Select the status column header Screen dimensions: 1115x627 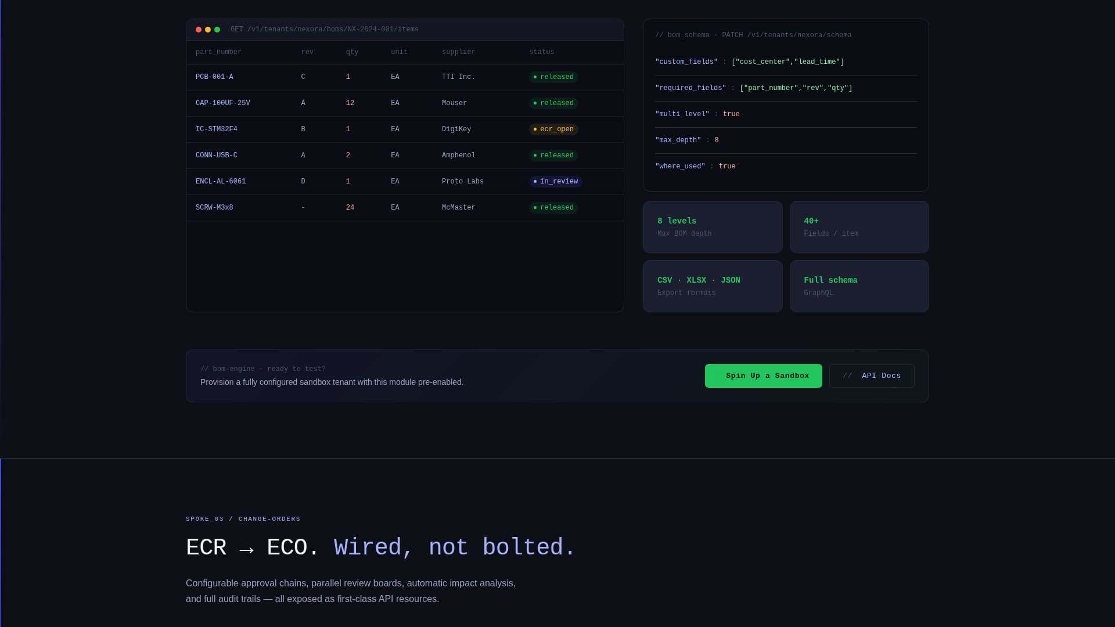coord(541,52)
